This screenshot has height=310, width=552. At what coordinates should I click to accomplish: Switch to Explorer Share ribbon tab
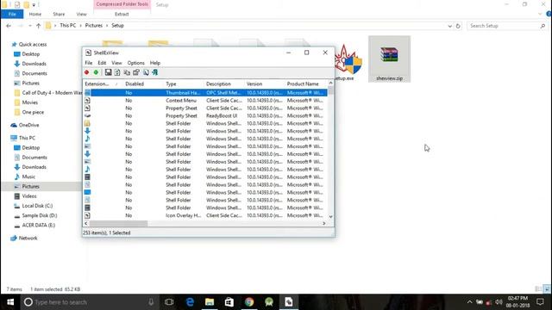coord(59,14)
